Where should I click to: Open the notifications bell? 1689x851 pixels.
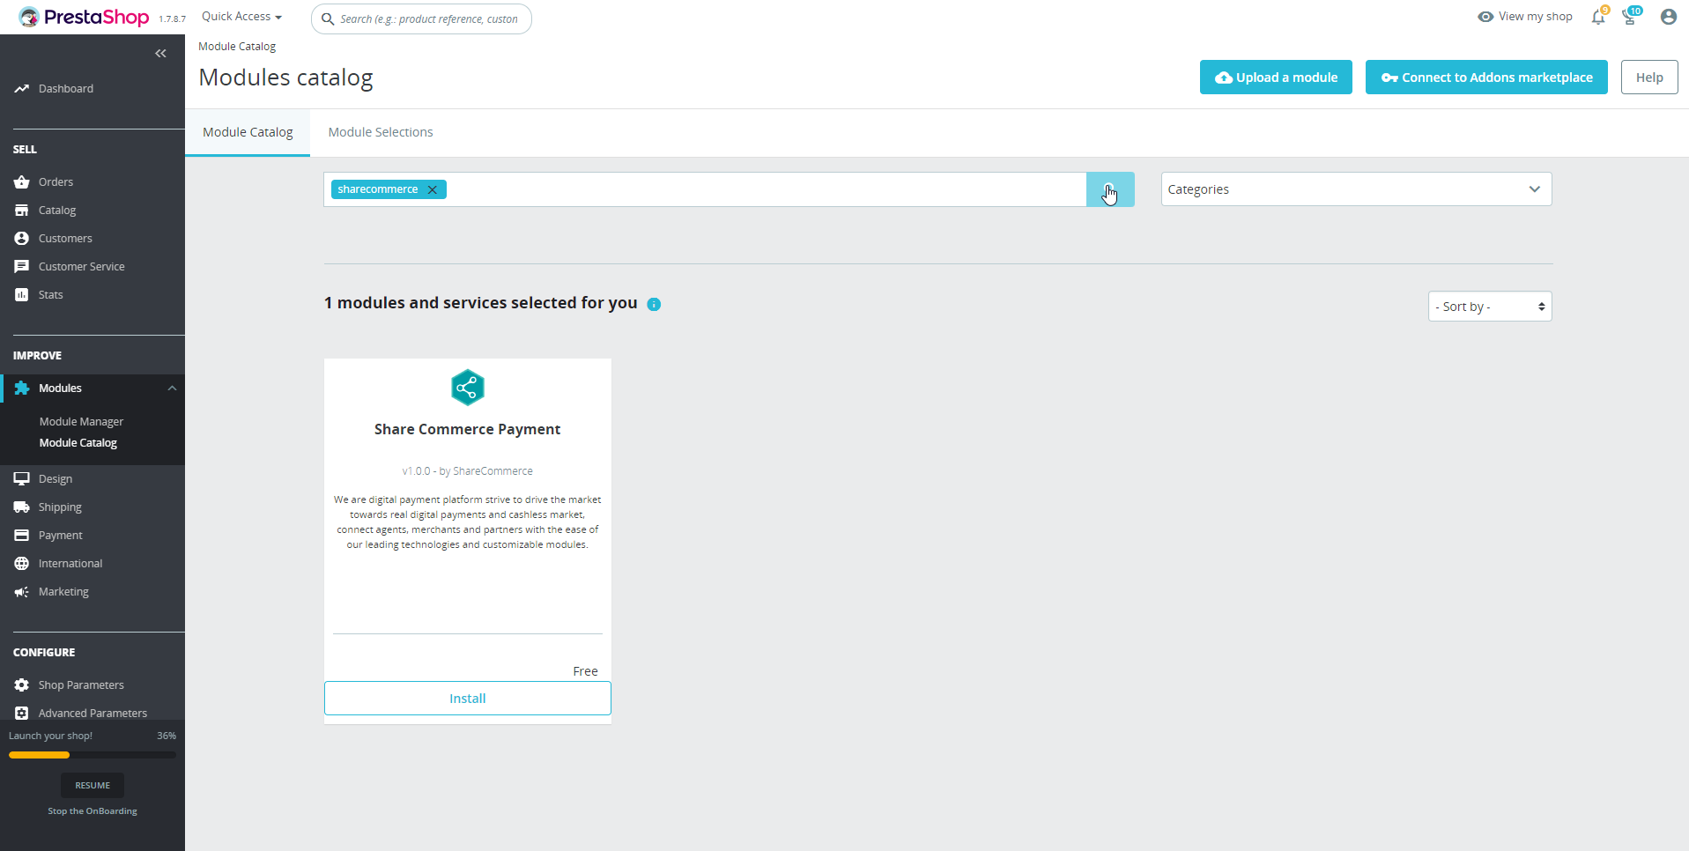click(1597, 17)
